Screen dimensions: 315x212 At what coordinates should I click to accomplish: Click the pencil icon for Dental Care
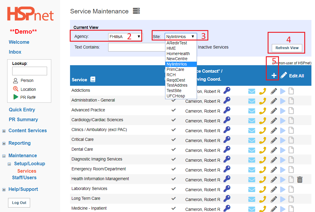(274, 150)
